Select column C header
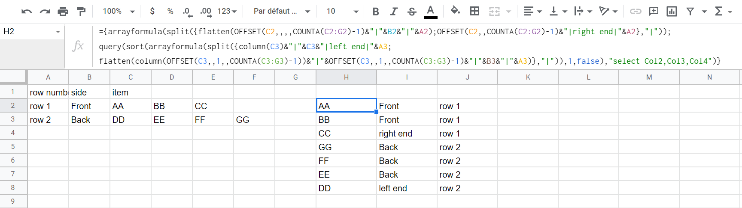742x208 pixels. (131, 77)
